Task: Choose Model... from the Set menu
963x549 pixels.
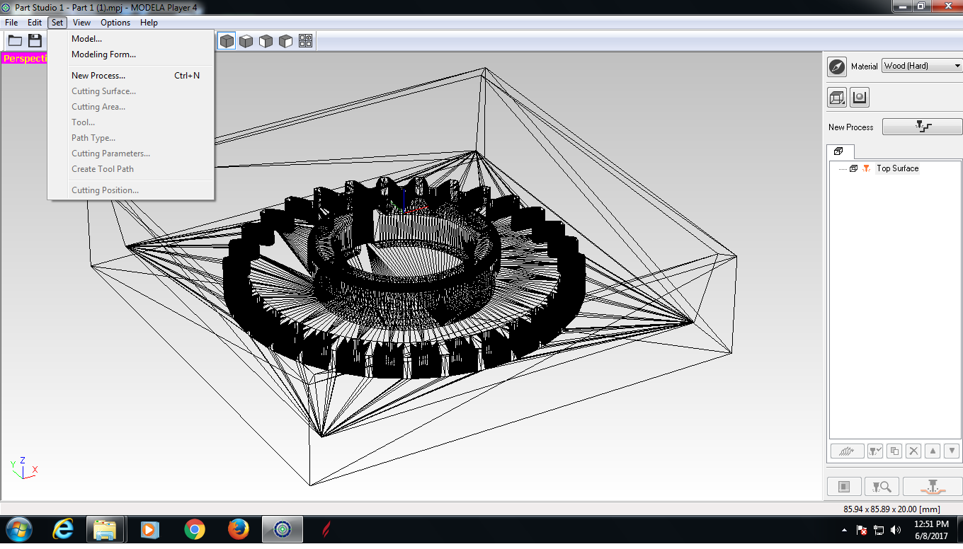Action: tap(131, 39)
